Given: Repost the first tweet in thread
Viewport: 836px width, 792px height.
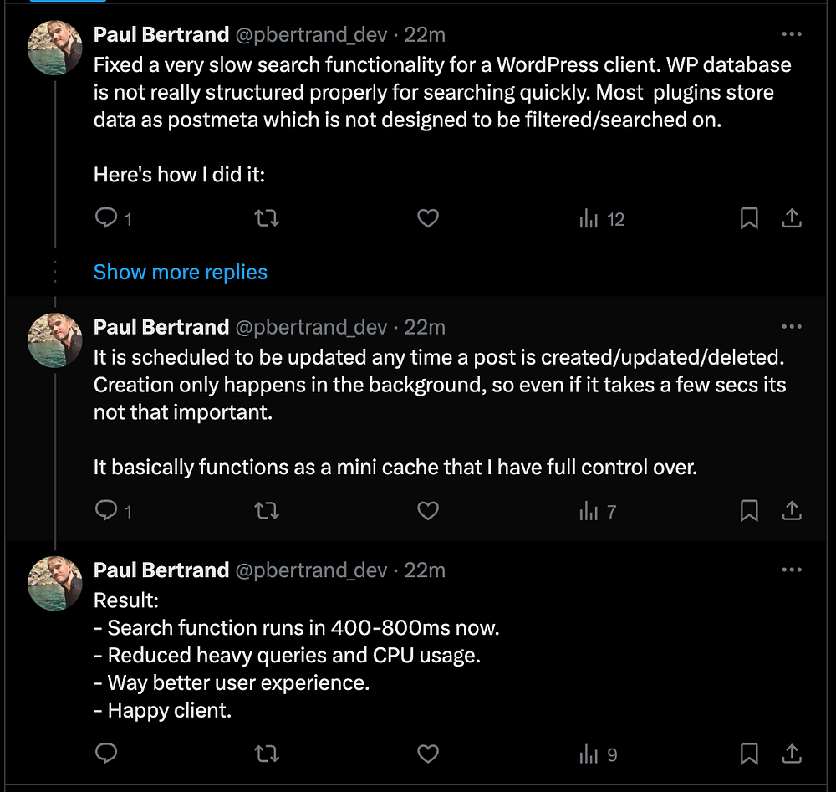Looking at the screenshot, I should pos(266,219).
